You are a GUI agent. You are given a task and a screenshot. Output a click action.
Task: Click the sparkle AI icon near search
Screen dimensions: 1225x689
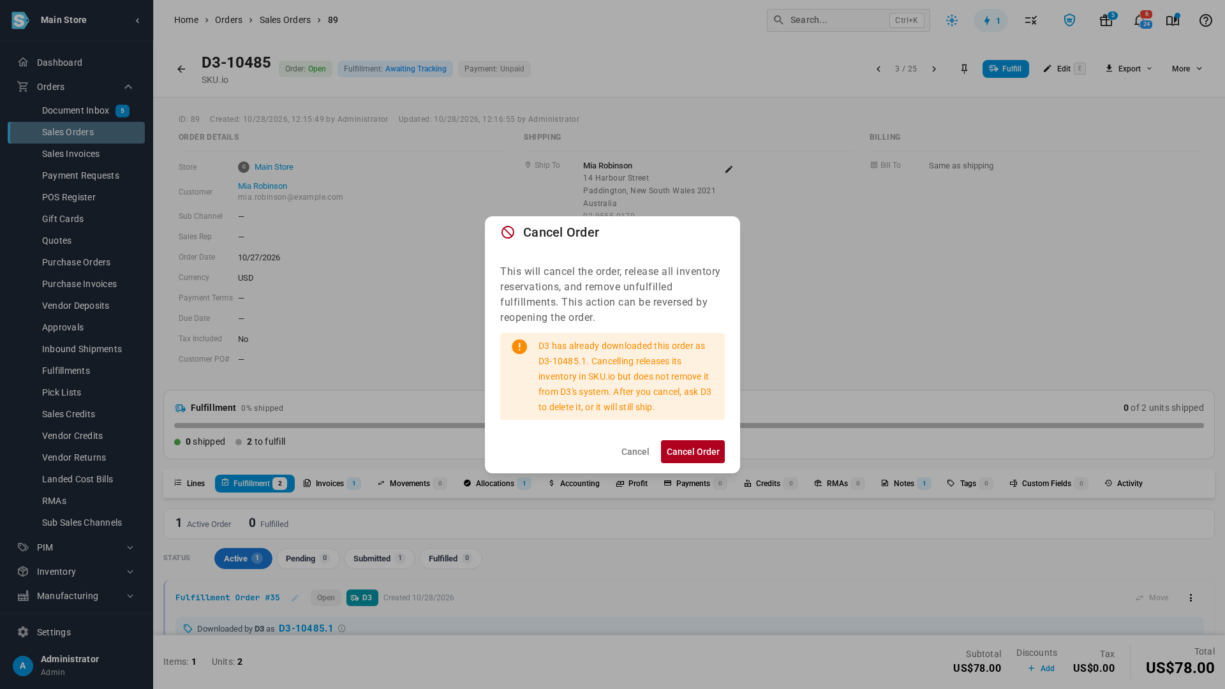[951, 20]
